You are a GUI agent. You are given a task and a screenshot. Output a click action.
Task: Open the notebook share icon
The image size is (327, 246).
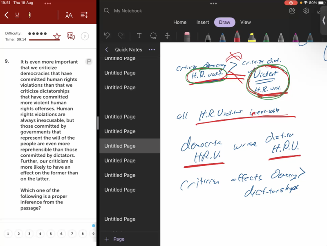(x=292, y=11)
